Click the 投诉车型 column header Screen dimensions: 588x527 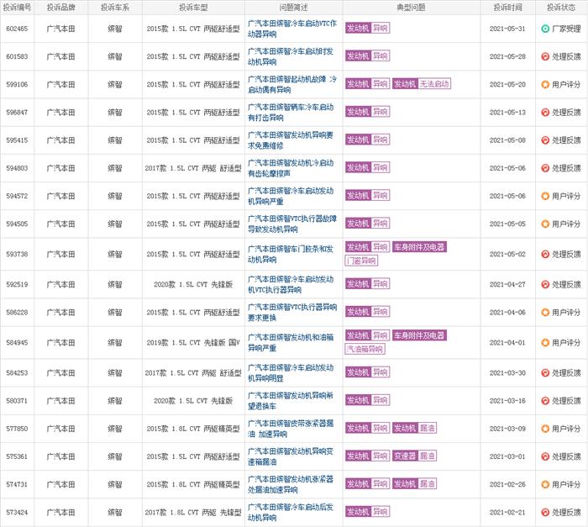coord(193,8)
